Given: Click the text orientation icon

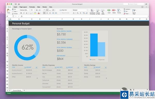Looking at the screenshot, I should click(53, 10).
